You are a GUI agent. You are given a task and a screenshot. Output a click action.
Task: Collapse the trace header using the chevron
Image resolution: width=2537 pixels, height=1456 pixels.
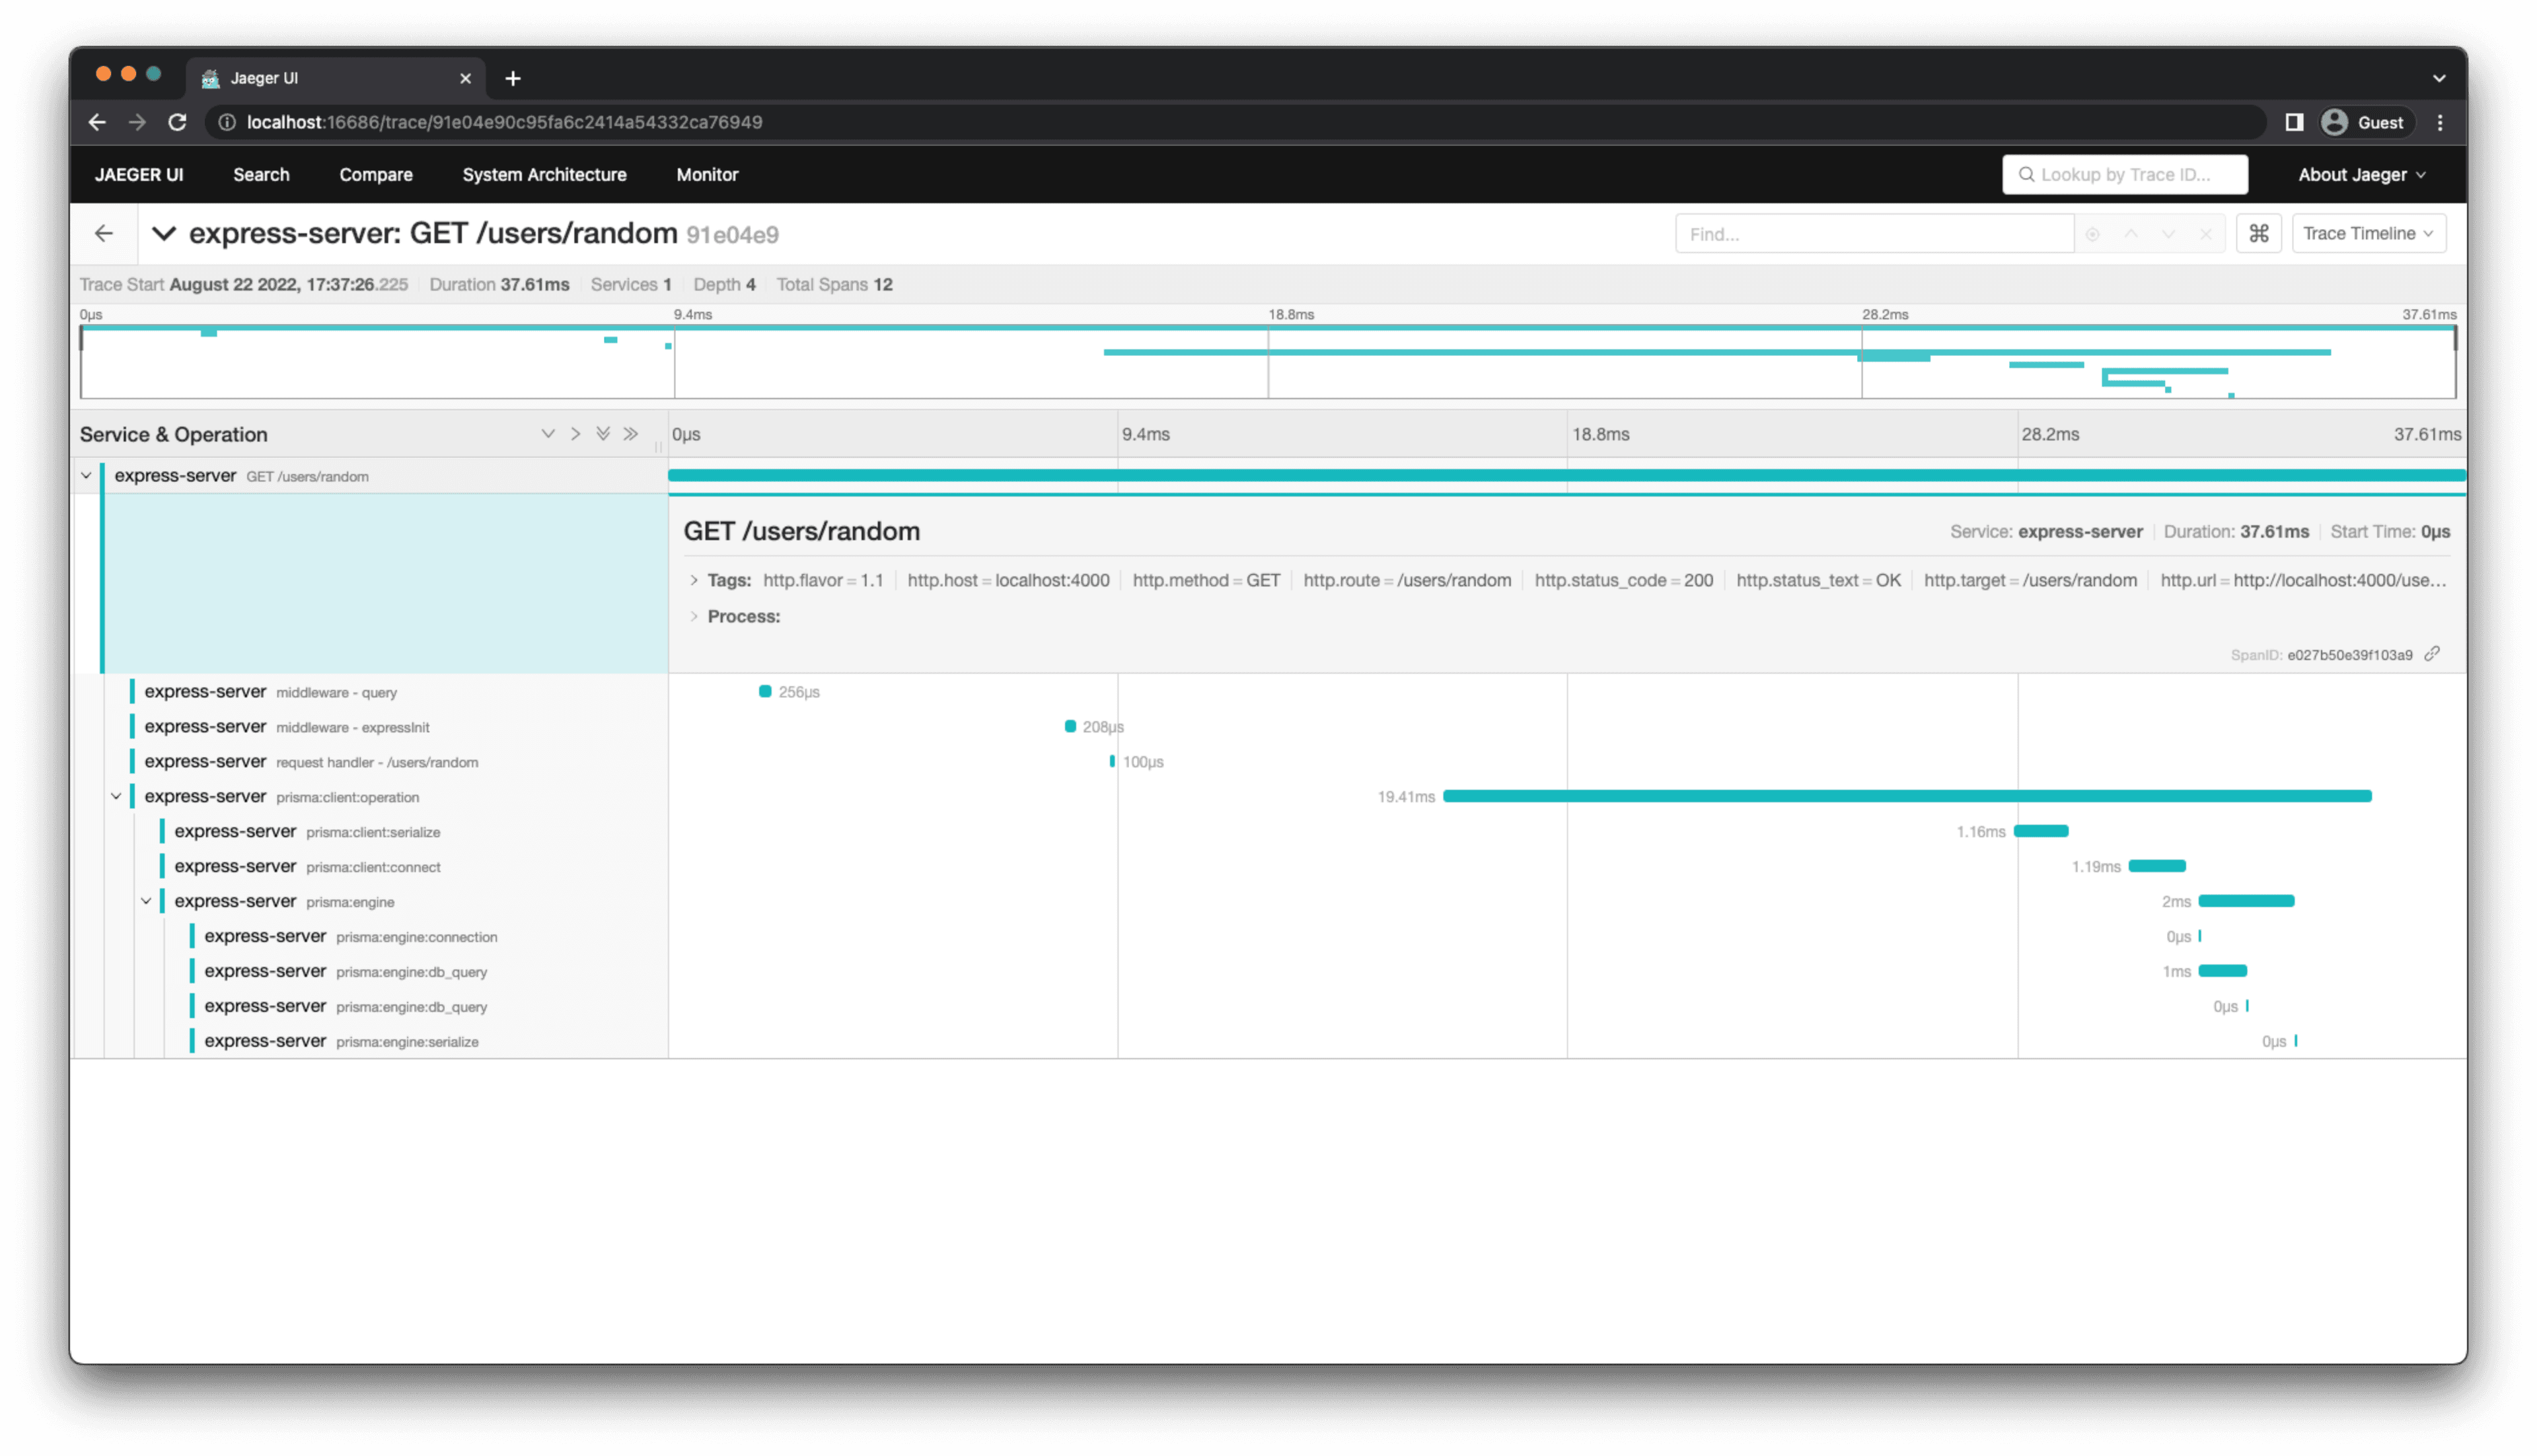164,233
